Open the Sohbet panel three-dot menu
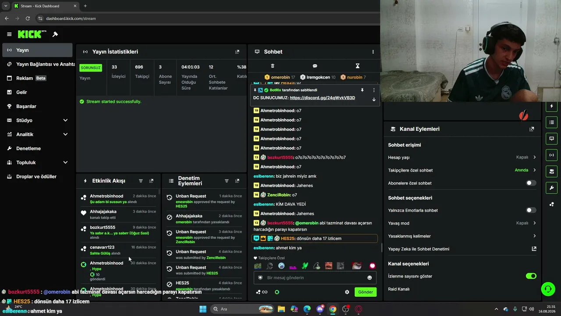 373,52
